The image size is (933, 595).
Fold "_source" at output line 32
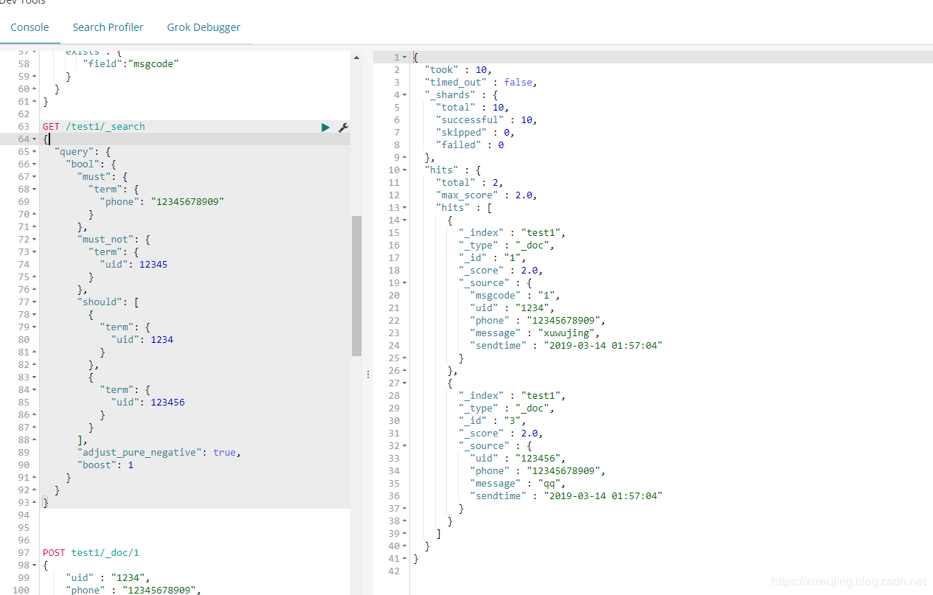(405, 446)
